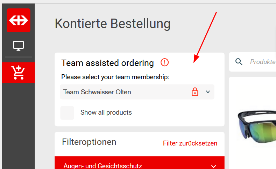Click the "Please select your team membership" label
The height and width of the screenshot is (169, 276).
[115, 77]
